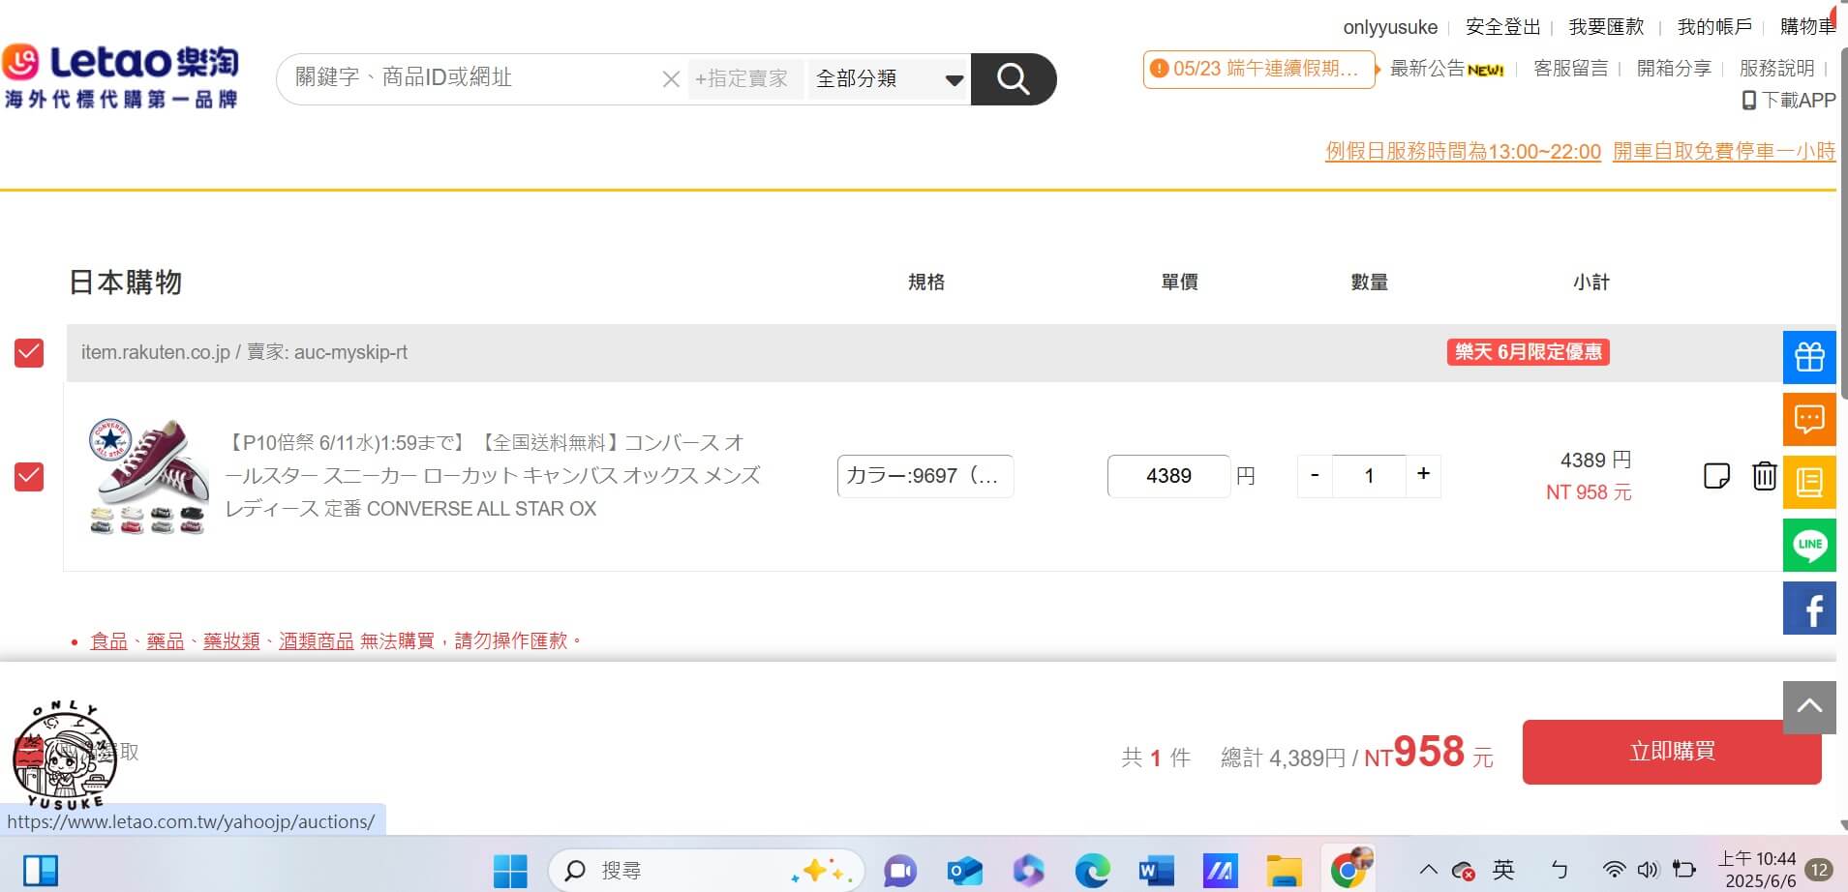
Task: Click the vertical scrollbar down arrow
Action: [1842, 825]
